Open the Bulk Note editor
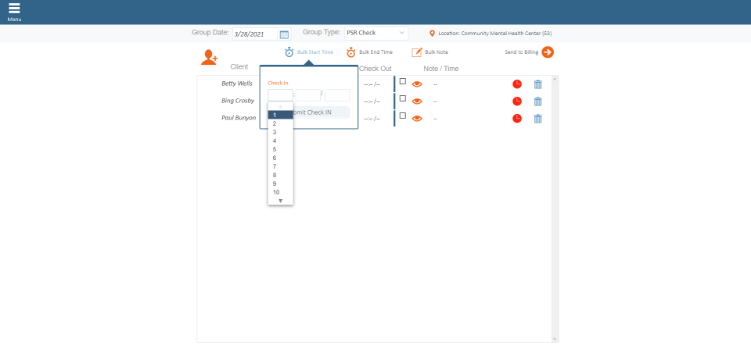The height and width of the screenshot is (345, 751). 417,52
